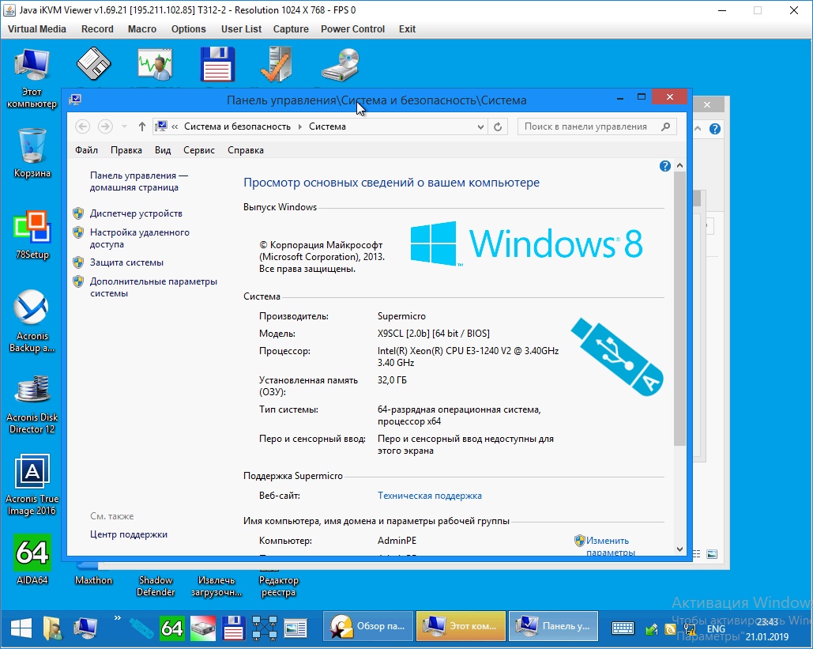This screenshot has width=813, height=649.
Task: Click the hard drive taskbar icon
Action: coord(203,628)
